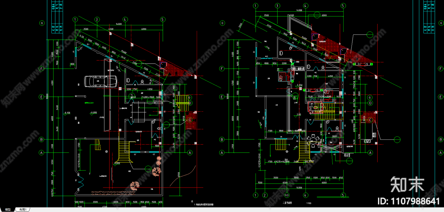Select the 1:100 scale label
Viewport: 444px width, 212px height.
(309, 203)
